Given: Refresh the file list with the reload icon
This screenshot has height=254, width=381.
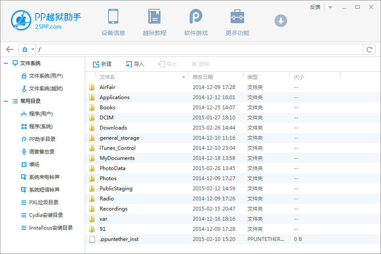Looking at the screenshot, I should [369, 49].
